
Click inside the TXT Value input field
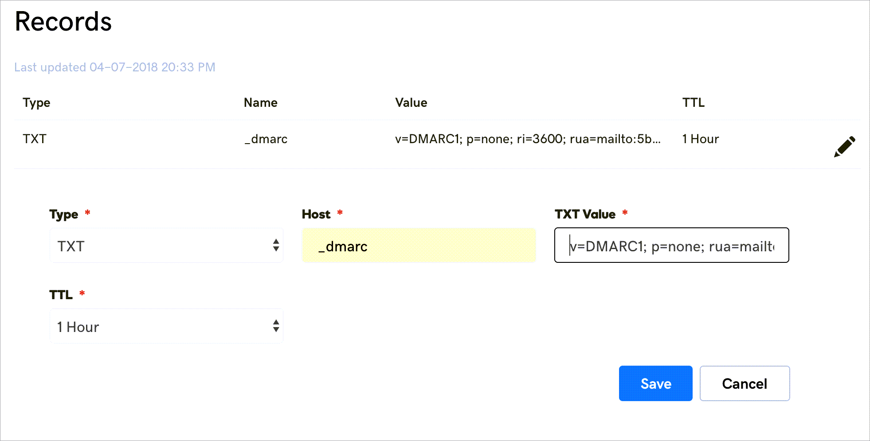click(x=671, y=246)
